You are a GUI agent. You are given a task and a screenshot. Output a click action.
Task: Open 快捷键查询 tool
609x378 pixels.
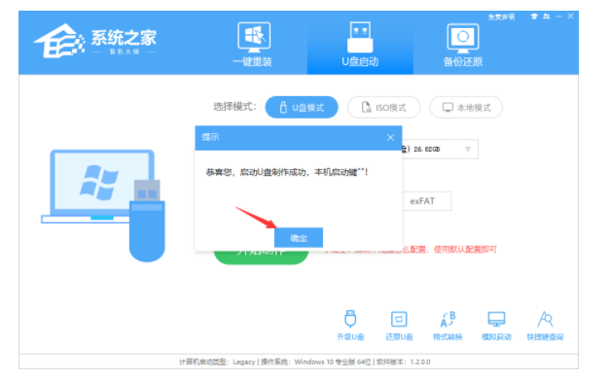click(545, 326)
